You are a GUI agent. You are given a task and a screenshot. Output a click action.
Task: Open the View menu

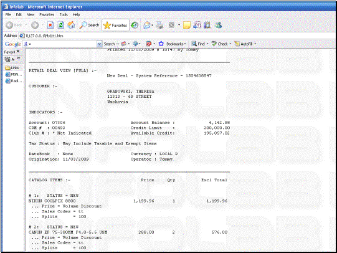(31, 14)
